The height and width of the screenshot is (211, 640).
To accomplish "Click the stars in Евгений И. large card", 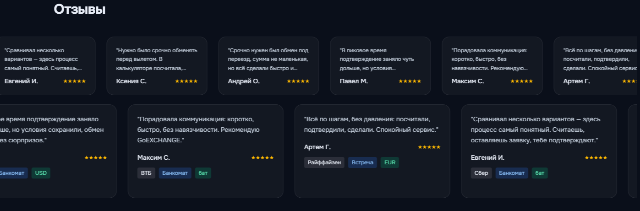I will (x=596, y=157).
